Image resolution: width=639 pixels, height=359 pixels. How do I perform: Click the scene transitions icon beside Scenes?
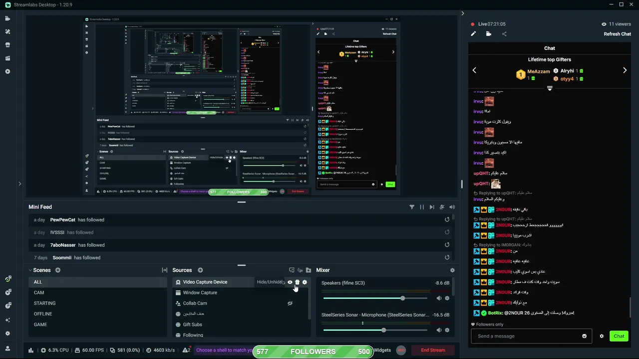point(164,270)
